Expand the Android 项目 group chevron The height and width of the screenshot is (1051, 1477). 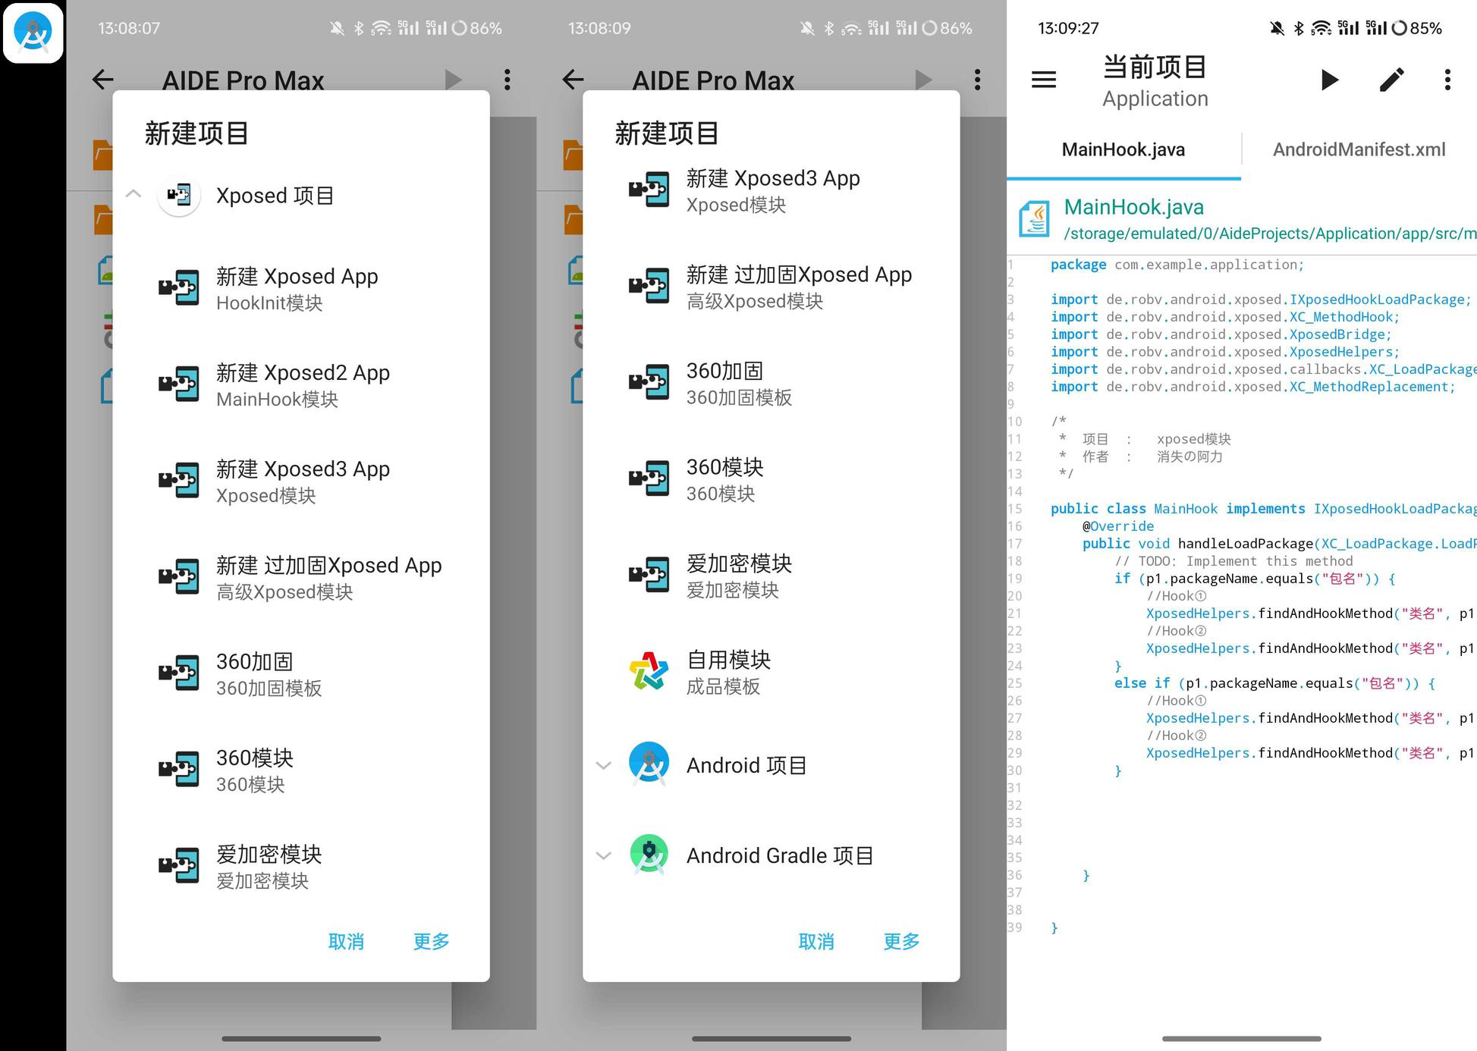pyautogui.click(x=604, y=765)
